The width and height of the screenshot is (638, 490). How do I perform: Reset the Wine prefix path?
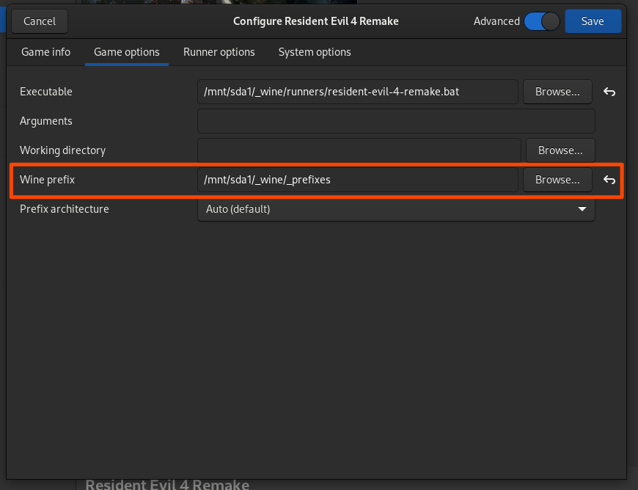pos(609,180)
